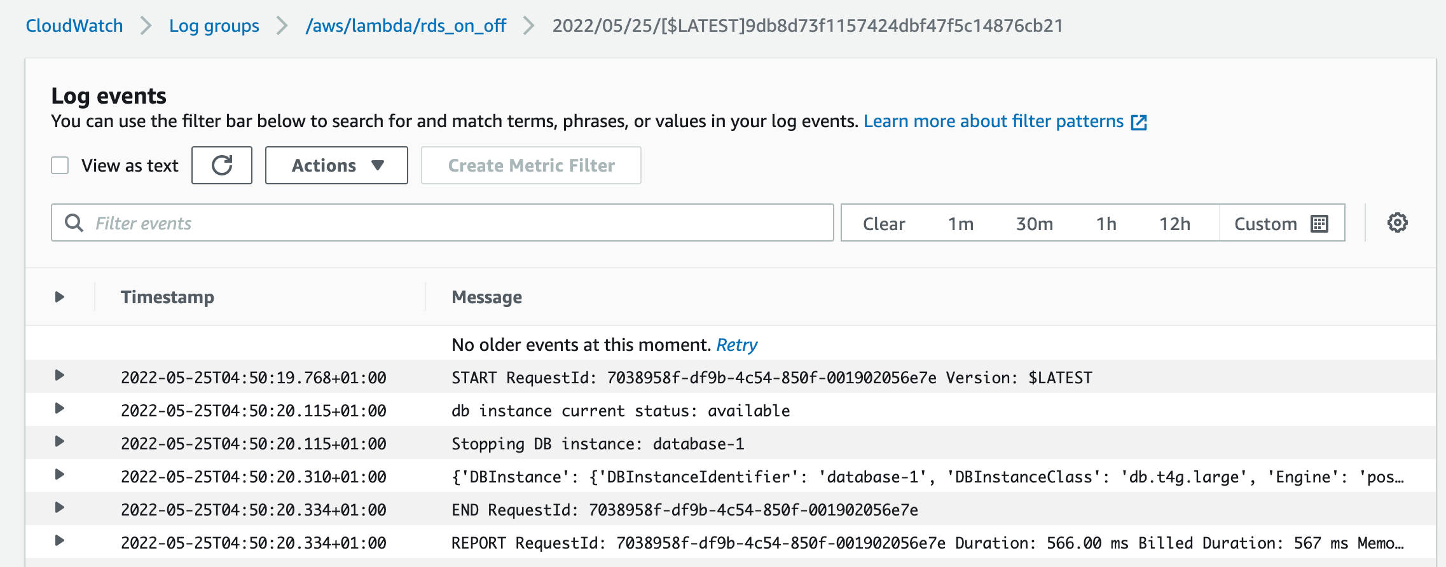The width and height of the screenshot is (1446, 567).
Task: Click inside the Filter events field
Action: (382, 223)
